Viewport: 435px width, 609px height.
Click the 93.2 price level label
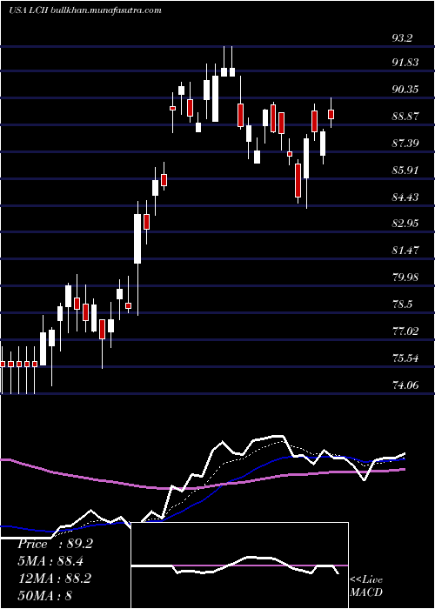tap(404, 38)
